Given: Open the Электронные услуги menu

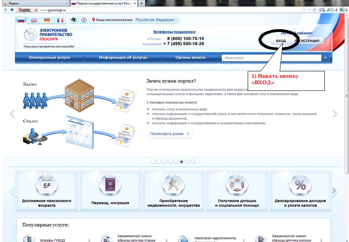Looking at the screenshot, I should coord(49,57).
